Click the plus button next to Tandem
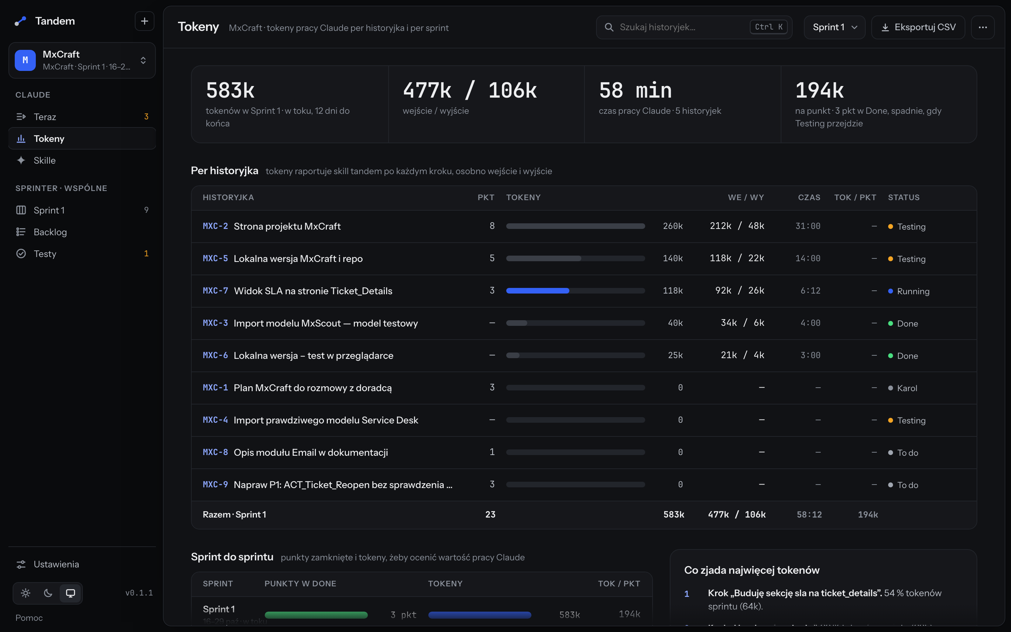The image size is (1011, 632). 144,21
